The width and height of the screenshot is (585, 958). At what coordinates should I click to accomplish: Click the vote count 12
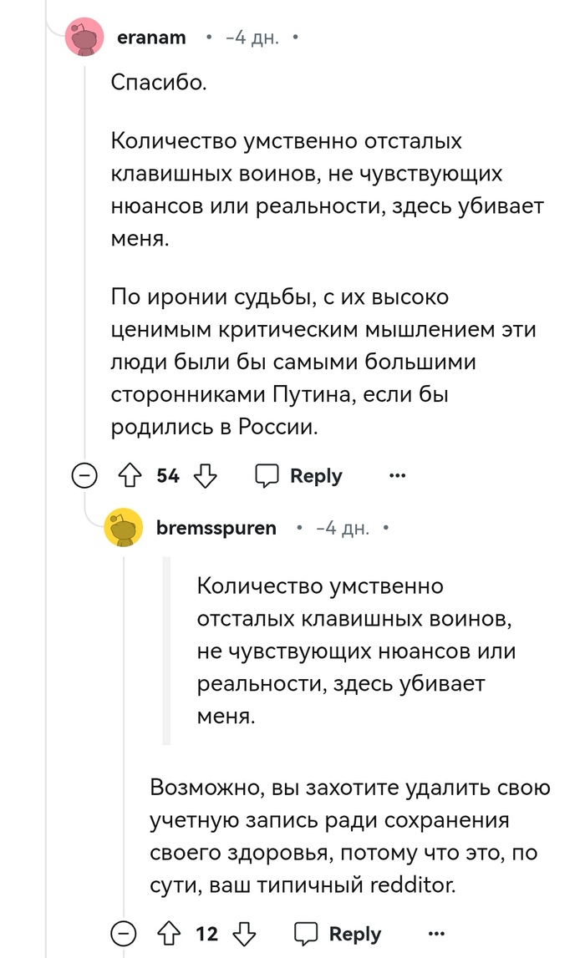pyautogui.click(x=206, y=934)
